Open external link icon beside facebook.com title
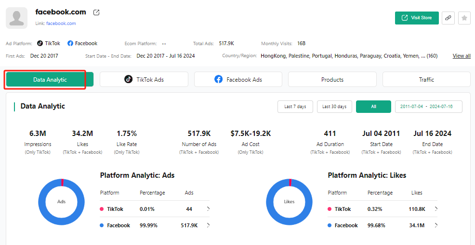 pyautogui.click(x=96, y=12)
